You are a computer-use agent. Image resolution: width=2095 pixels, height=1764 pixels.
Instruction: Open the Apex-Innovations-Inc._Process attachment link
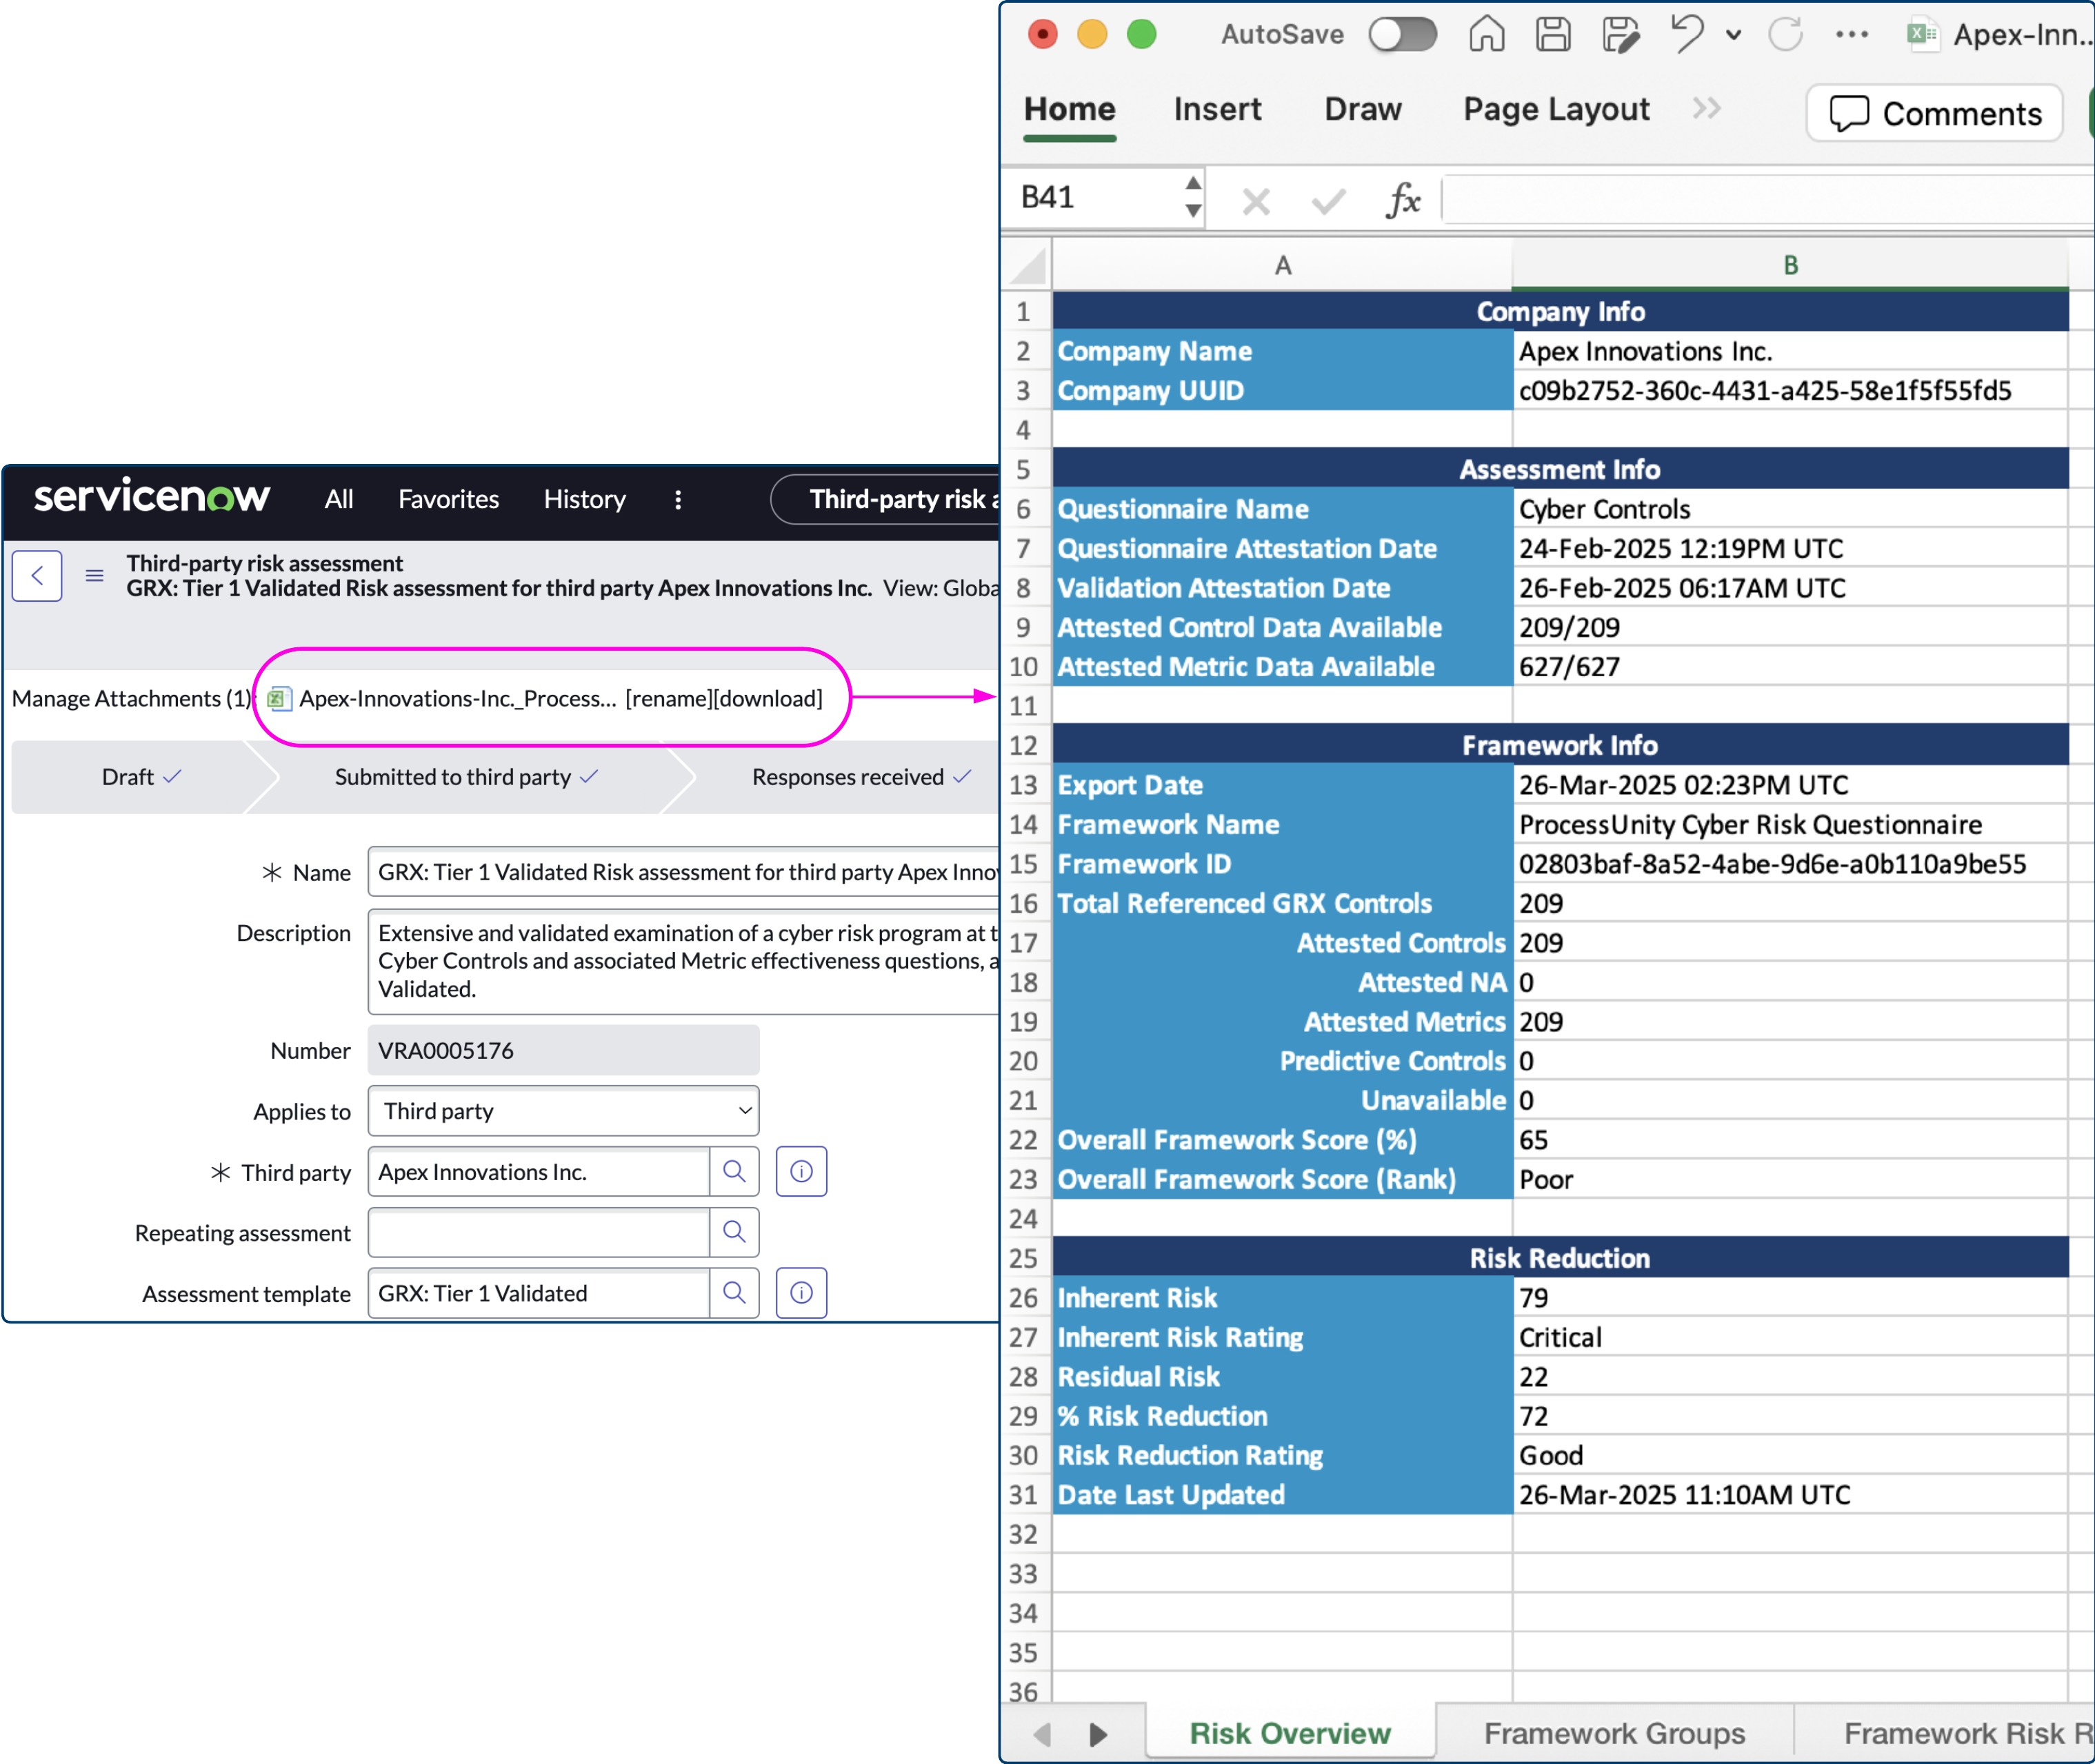[x=457, y=698]
